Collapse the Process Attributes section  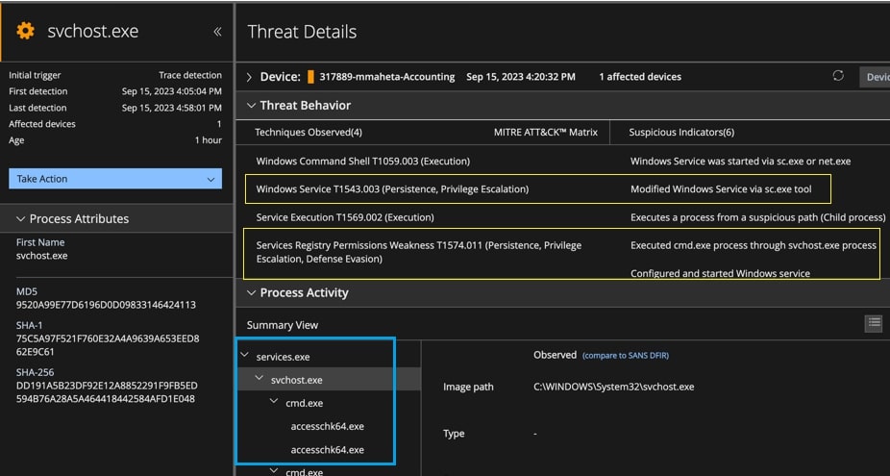point(21,219)
